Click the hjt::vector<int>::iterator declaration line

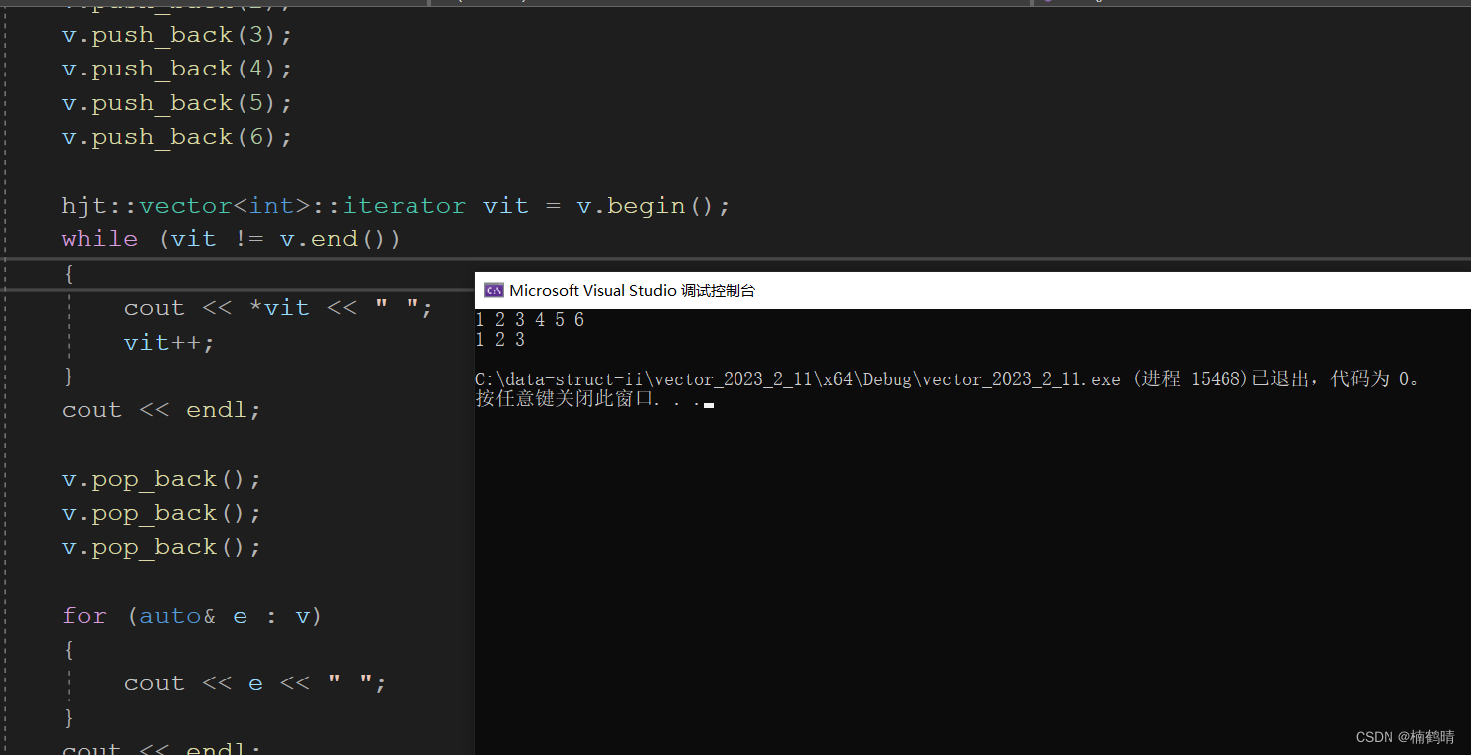[396, 206]
